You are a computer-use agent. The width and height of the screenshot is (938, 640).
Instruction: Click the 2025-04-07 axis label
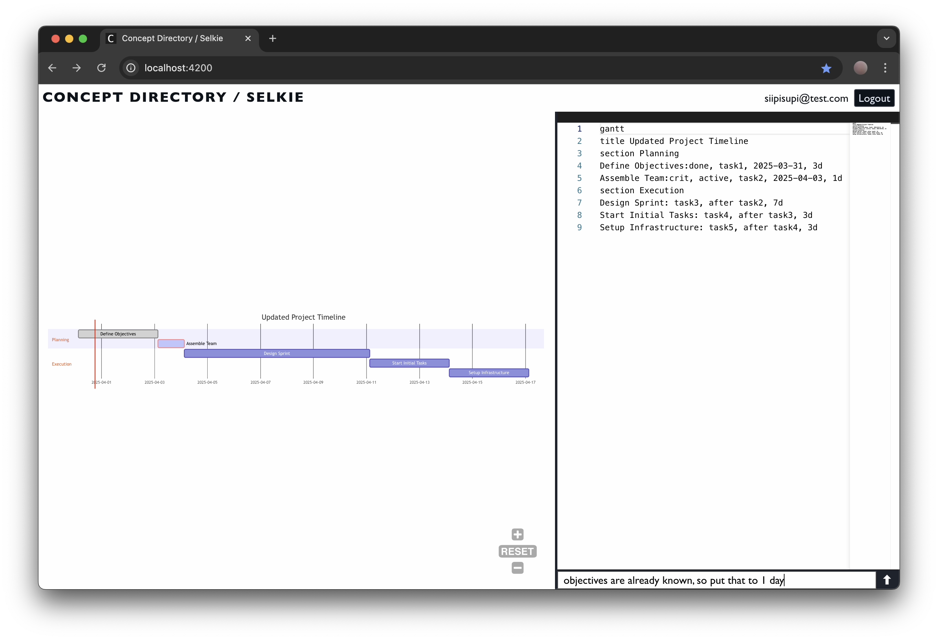click(260, 382)
